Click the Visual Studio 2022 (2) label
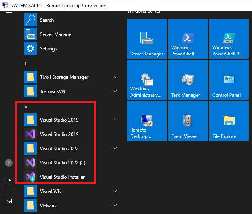 tap(63, 163)
